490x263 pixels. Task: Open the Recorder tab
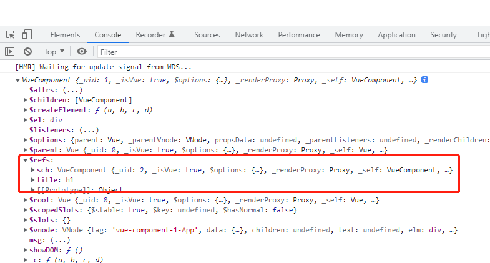150,35
